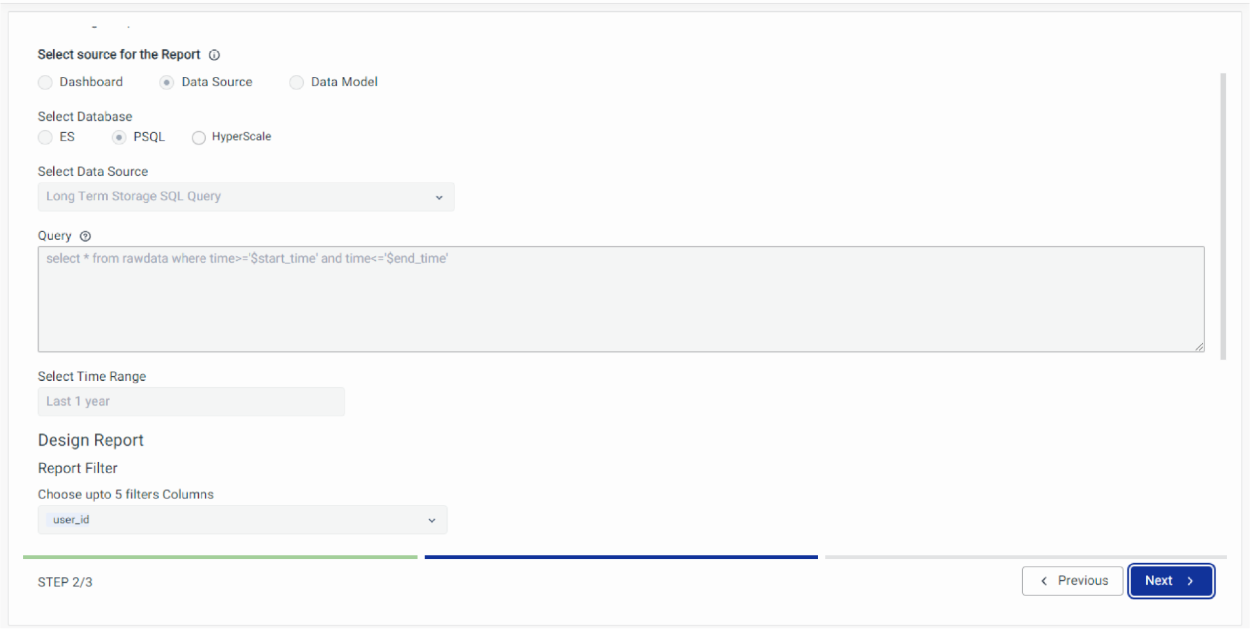Click inside the Query text area
Viewport: 1250px width, 629px height.
coord(620,299)
